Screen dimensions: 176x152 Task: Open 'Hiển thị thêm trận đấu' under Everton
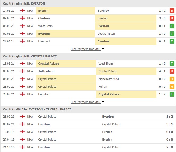pyautogui.click(x=85, y=49)
